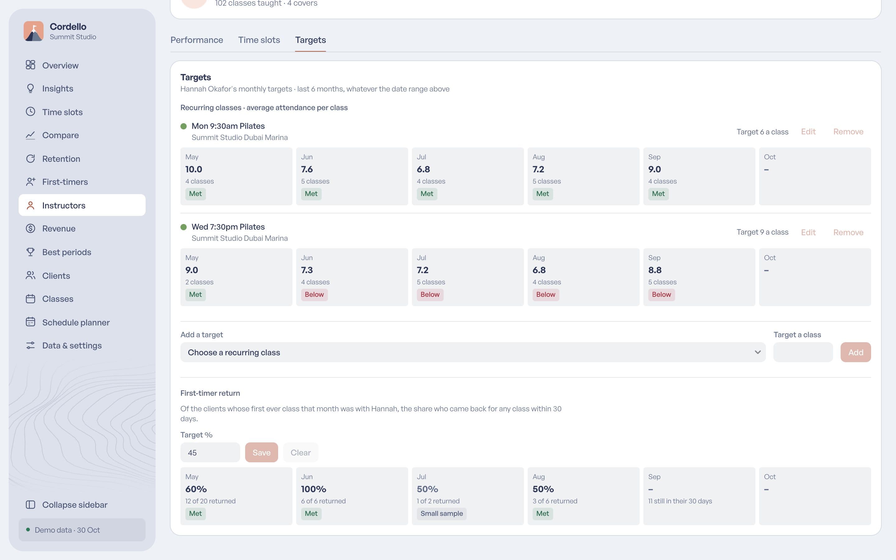Switch to the Time slots tab
The image size is (896, 560).
(259, 40)
